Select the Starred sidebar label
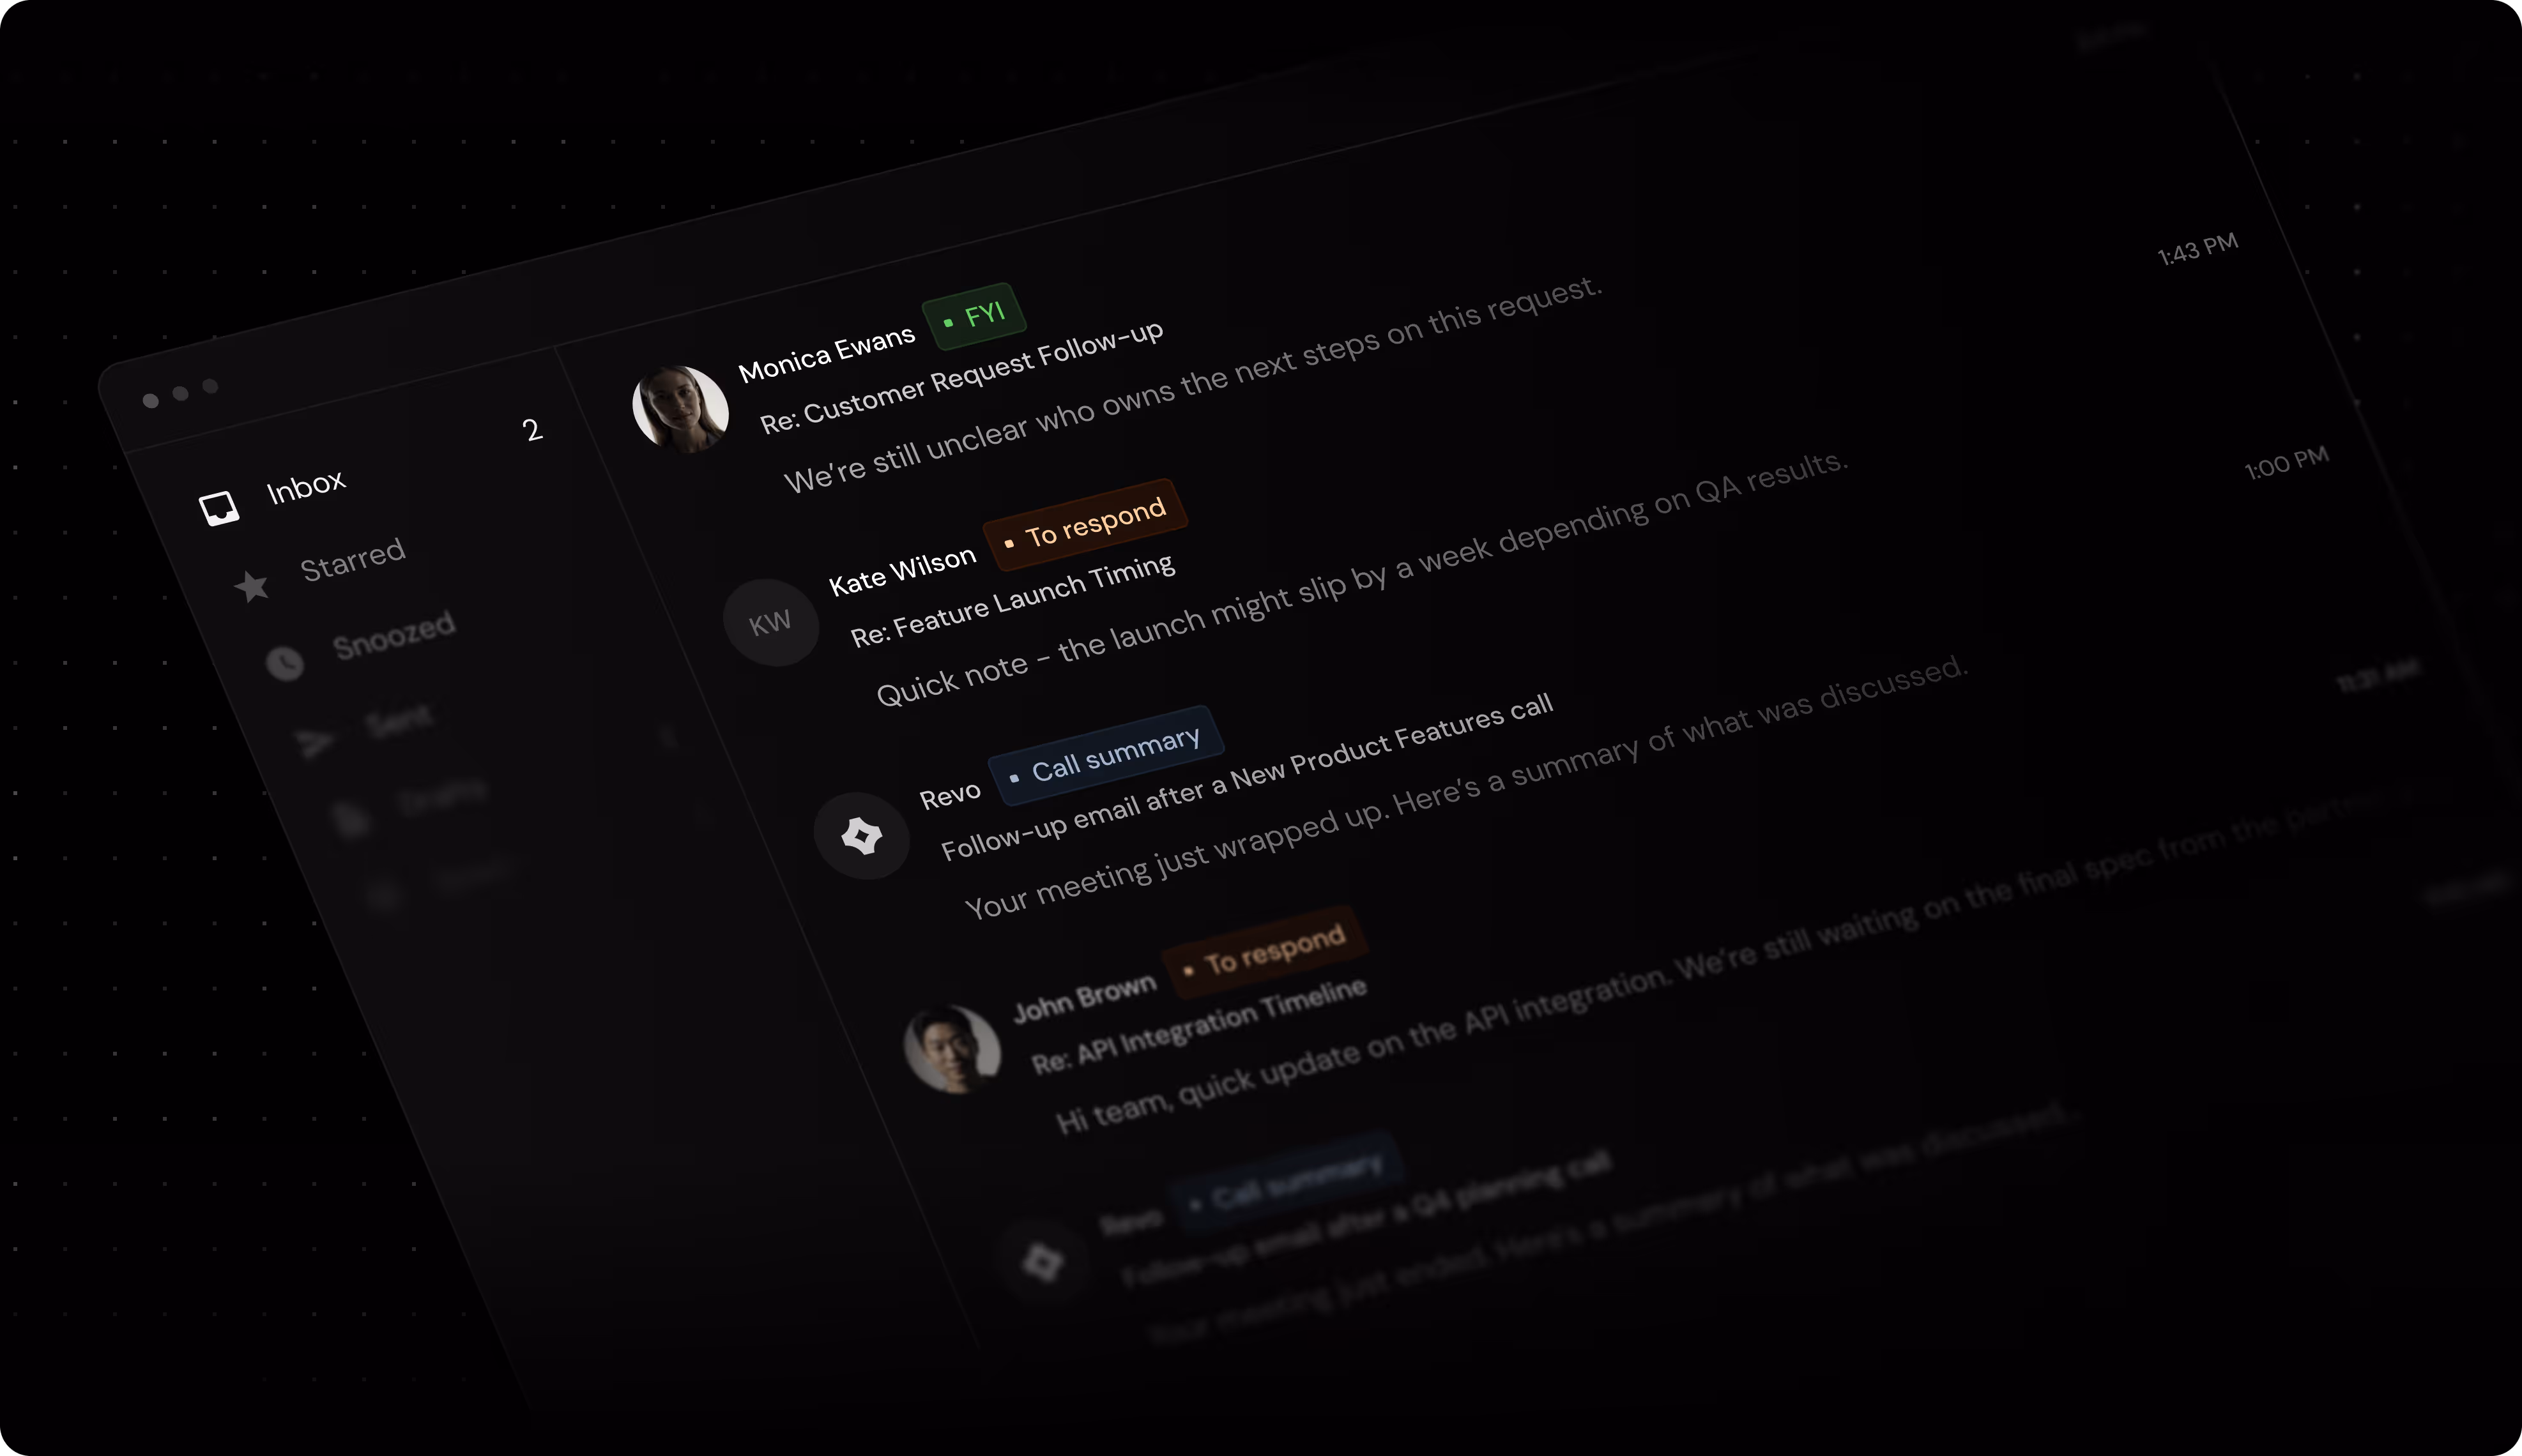Viewport: 2522px width, 1456px height. point(353,560)
